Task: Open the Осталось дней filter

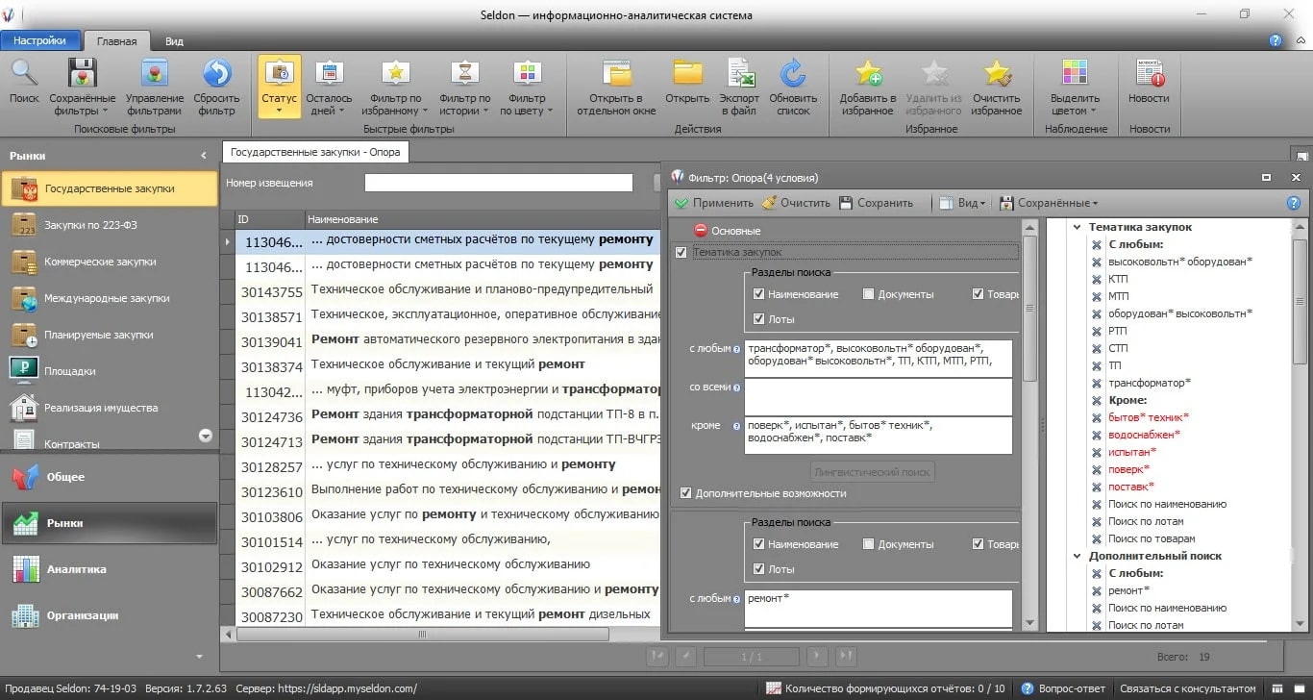Action: tap(329, 87)
